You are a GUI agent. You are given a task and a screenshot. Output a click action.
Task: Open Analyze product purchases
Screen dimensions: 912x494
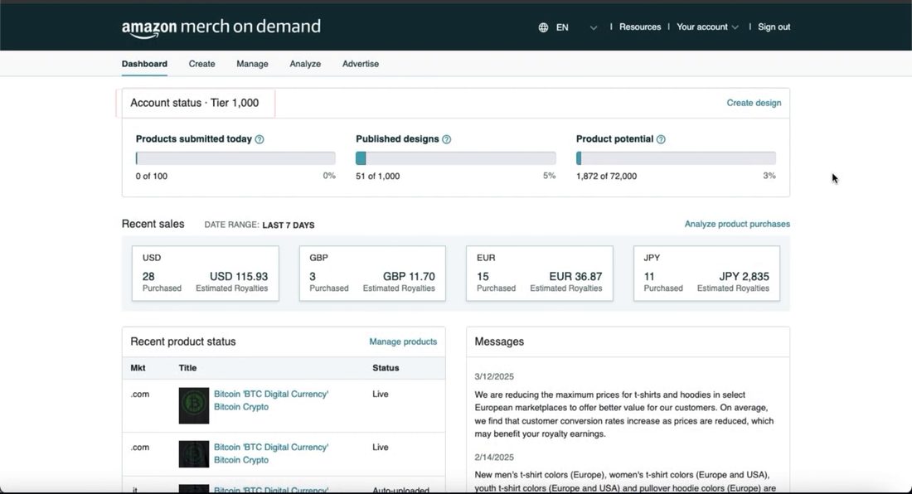[x=737, y=224]
